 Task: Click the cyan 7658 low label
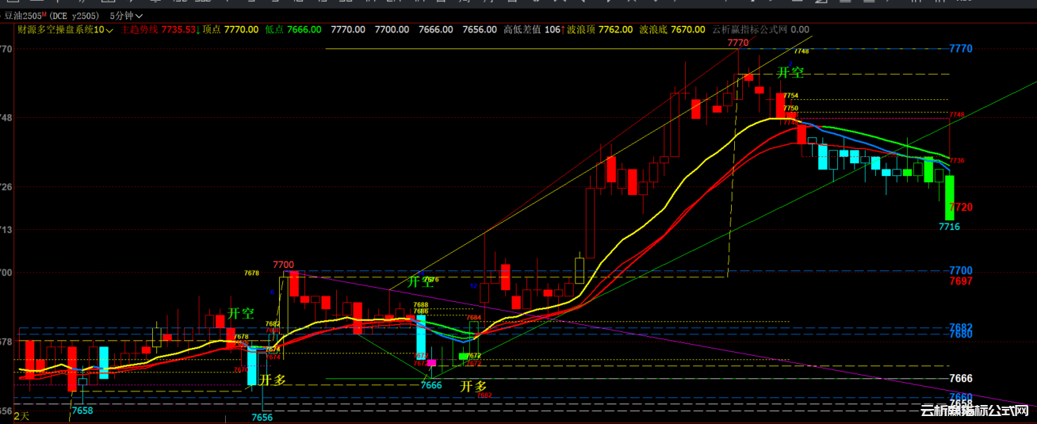[82, 411]
